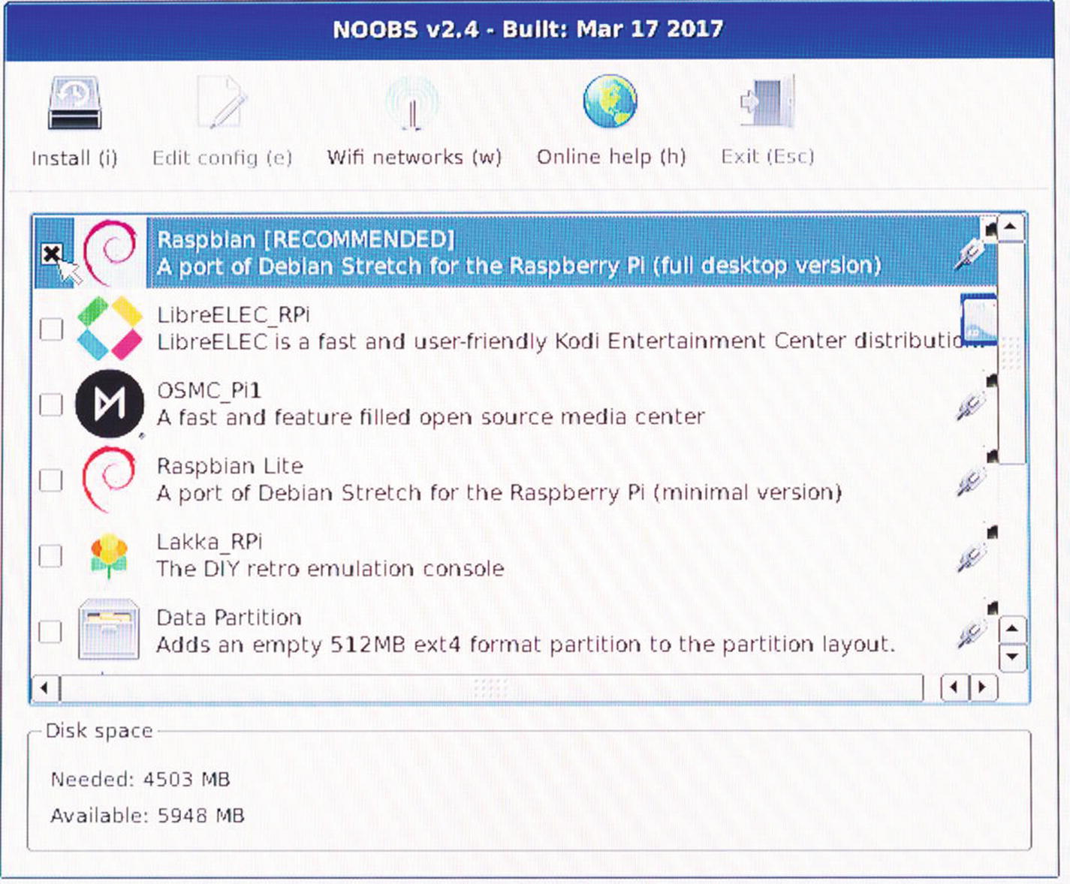Click the 'Available: 5948 MB' text
The height and width of the screenshot is (884, 1070).
click(147, 816)
